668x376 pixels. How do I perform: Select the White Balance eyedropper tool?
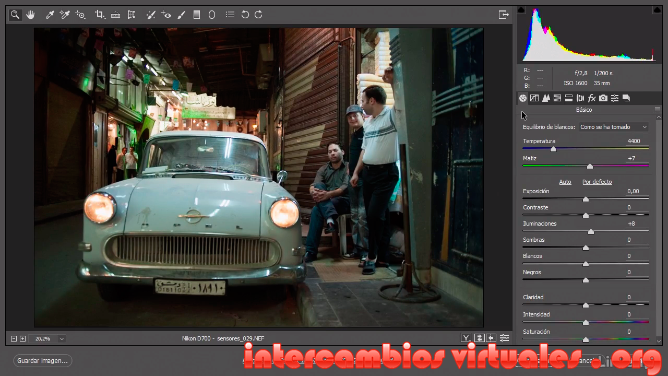[x=50, y=15]
